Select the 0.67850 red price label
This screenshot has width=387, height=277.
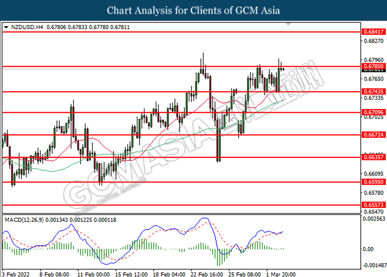374,66
